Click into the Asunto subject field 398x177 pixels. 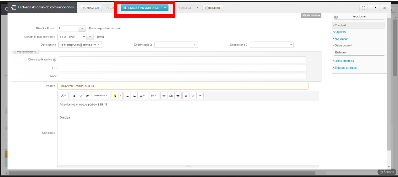[183, 86]
